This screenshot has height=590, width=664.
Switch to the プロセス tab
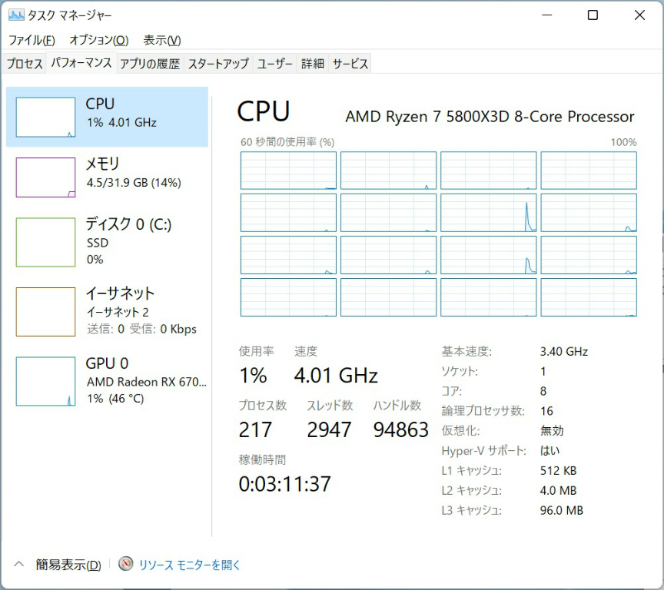25,64
